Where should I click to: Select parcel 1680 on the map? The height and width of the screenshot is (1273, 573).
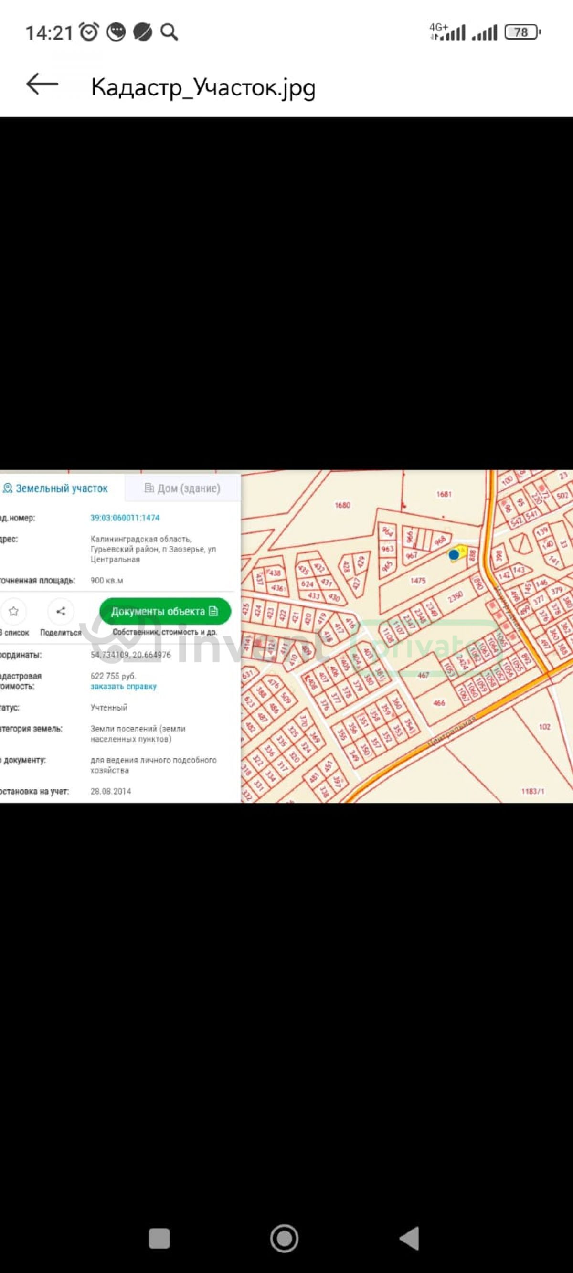click(342, 505)
